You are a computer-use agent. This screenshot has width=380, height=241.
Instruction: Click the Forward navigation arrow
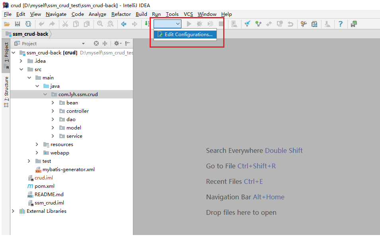tap(134, 24)
